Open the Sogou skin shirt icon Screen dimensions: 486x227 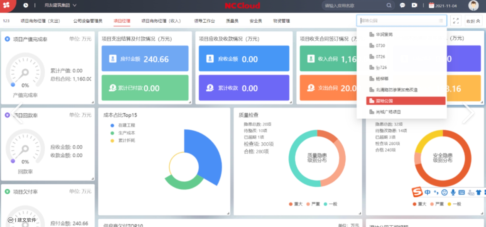click(x=479, y=192)
